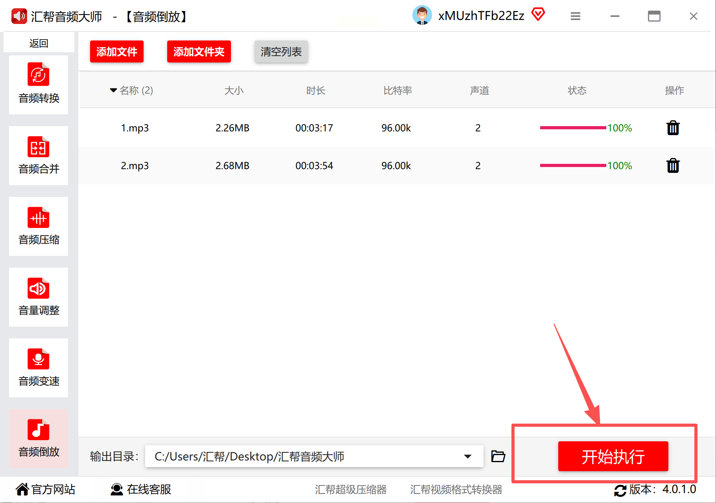This screenshot has height=503, width=716.
Task: Click the 添加文件 add file button
Action: point(117,51)
